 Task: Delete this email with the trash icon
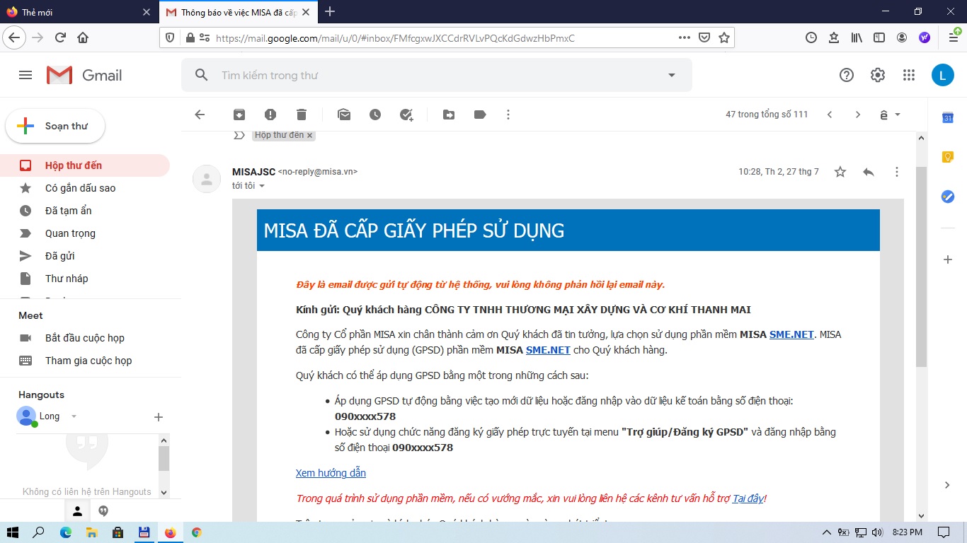pos(302,115)
